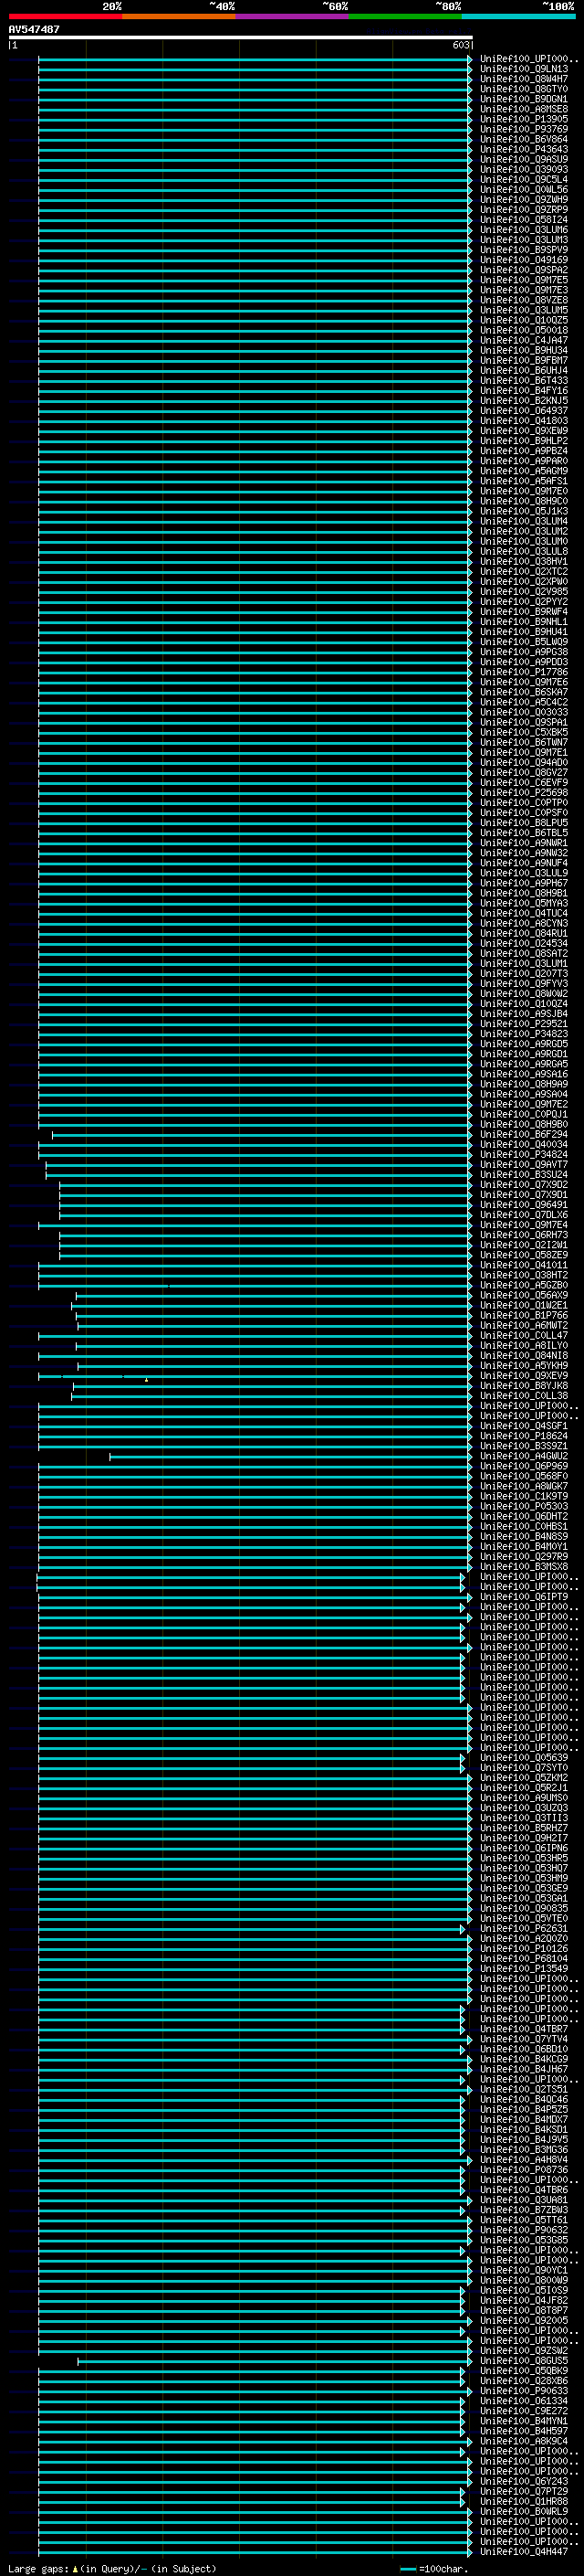Image resolution: width=584 pixels, height=2576 pixels.
Task: Pick the UniRef100_C0PQJ1 entry
Action: point(524,1115)
